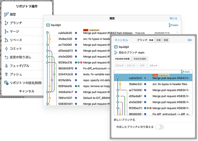Click 新しいブランチ名 input field
Viewport: 198px width, 141px height.
click(165, 120)
